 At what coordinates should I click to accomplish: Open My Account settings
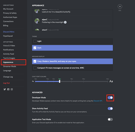coord(8,9)
